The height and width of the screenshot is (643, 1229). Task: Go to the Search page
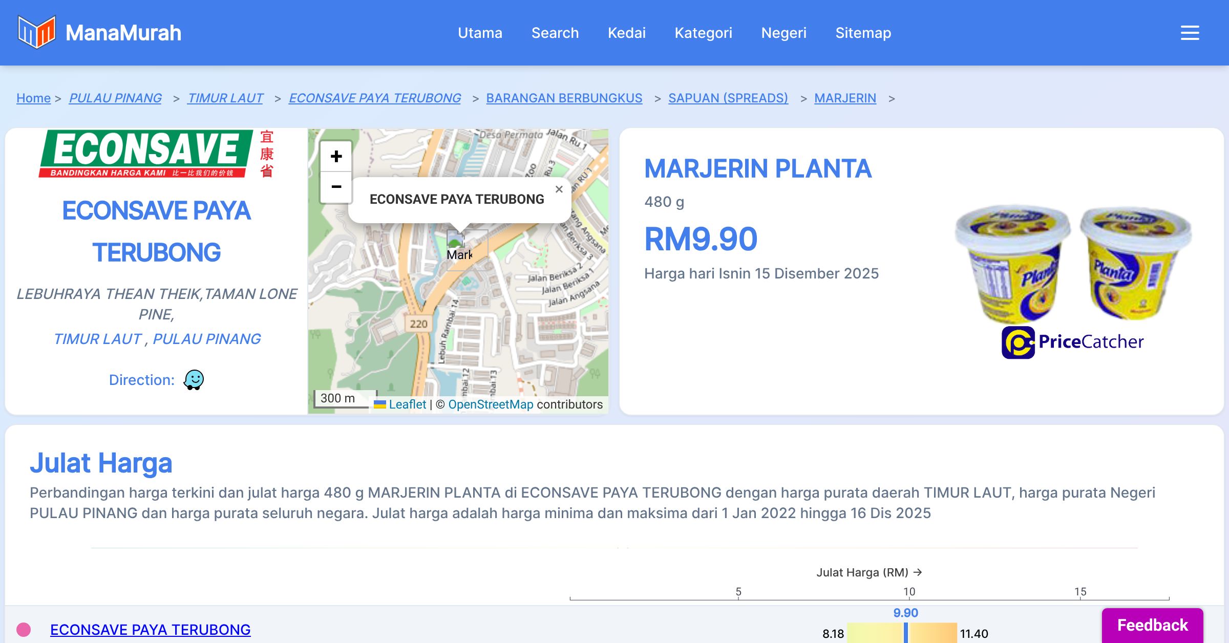555,33
